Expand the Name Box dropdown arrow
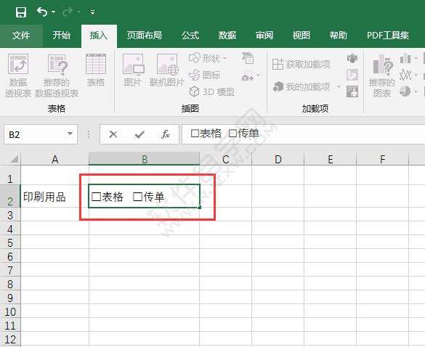Screen dimensions: 425x347 pyautogui.click(x=70, y=134)
